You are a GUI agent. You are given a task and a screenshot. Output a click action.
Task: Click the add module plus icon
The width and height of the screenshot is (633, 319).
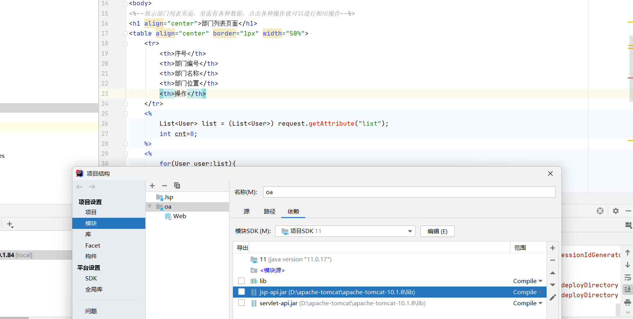(152, 186)
